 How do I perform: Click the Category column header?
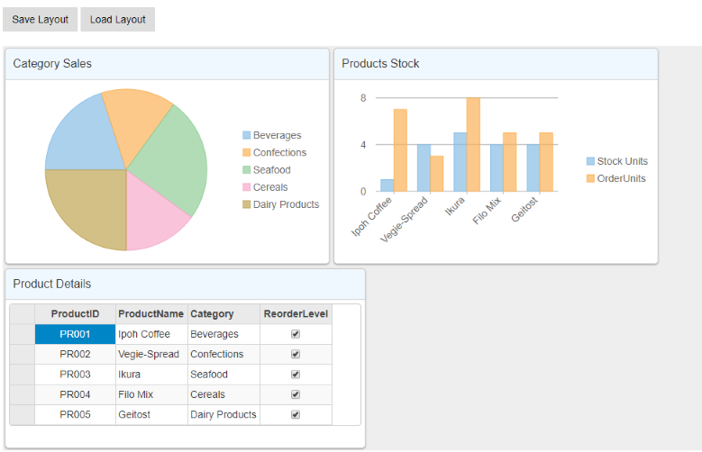[212, 314]
